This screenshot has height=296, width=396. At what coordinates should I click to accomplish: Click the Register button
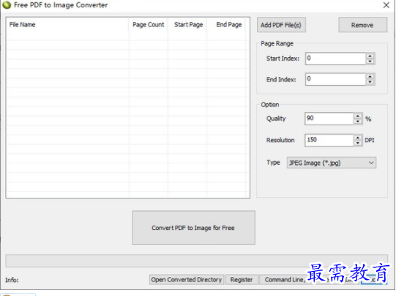[x=242, y=280]
